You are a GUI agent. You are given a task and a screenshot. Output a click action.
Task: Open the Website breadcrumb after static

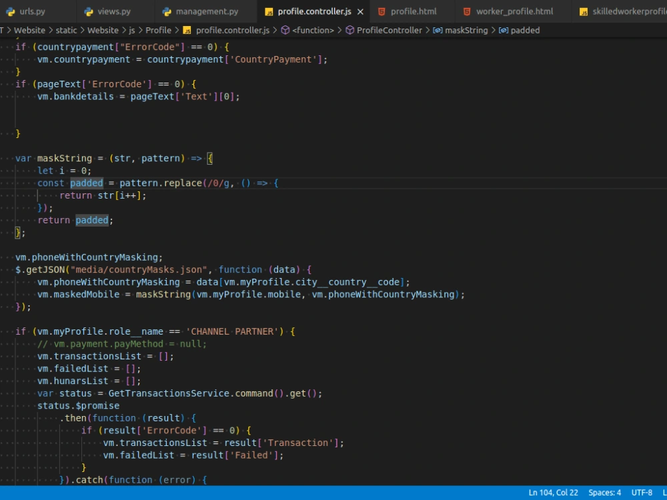[x=103, y=30]
